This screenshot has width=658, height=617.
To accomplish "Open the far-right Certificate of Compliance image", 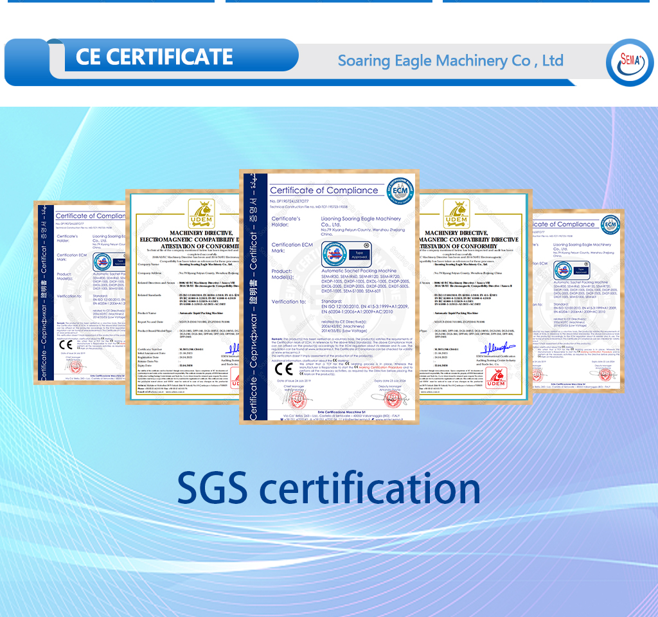I will point(578,301).
